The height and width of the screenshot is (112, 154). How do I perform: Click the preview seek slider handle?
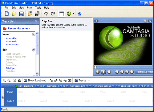[95, 68]
